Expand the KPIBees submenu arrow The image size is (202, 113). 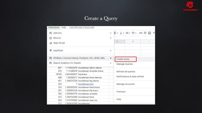point(111,58)
